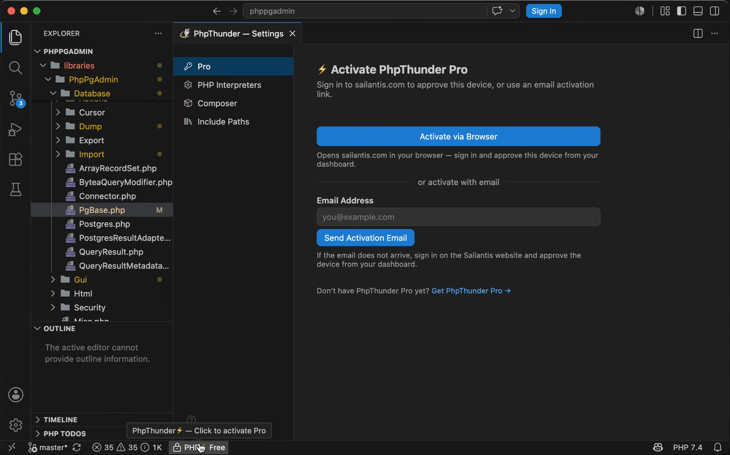The image size is (730, 455).
Task: Click the Sign In button
Action: pyautogui.click(x=544, y=11)
